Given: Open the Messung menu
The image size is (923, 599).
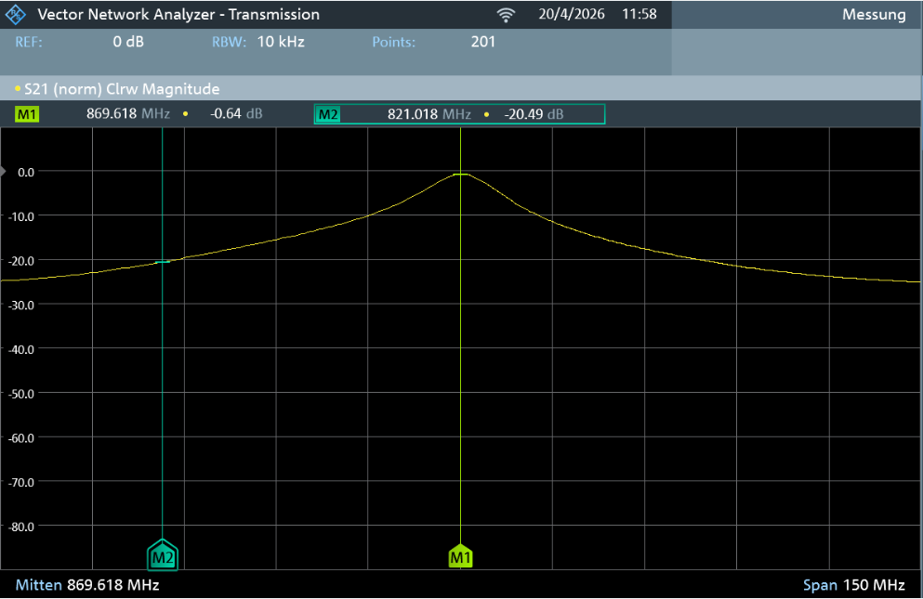Looking at the screenshot, I should tap(874, 15).
